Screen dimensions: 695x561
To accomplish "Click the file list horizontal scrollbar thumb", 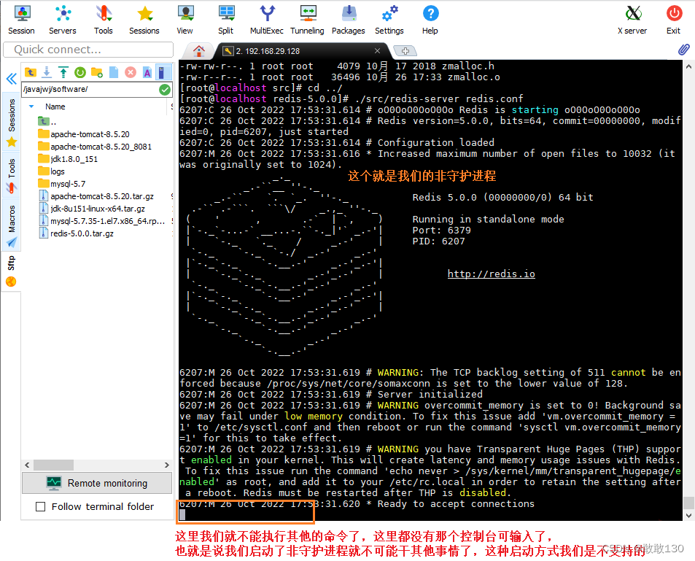I will 54,465.
